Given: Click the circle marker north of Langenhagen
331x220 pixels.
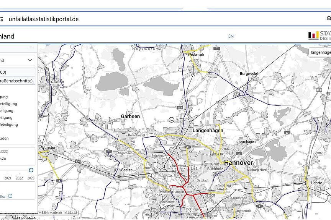Looking at the screenshot, I should click(171, 120).
